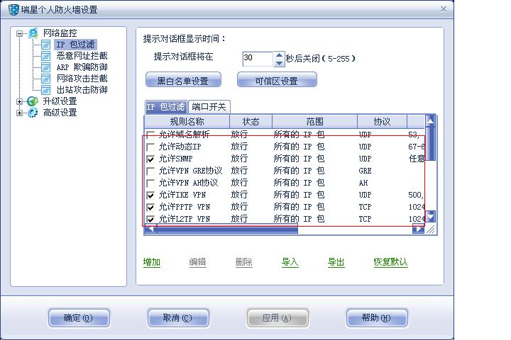Open 出站攻击防御 settings
511x340 pixels.
tap(82, 90)
